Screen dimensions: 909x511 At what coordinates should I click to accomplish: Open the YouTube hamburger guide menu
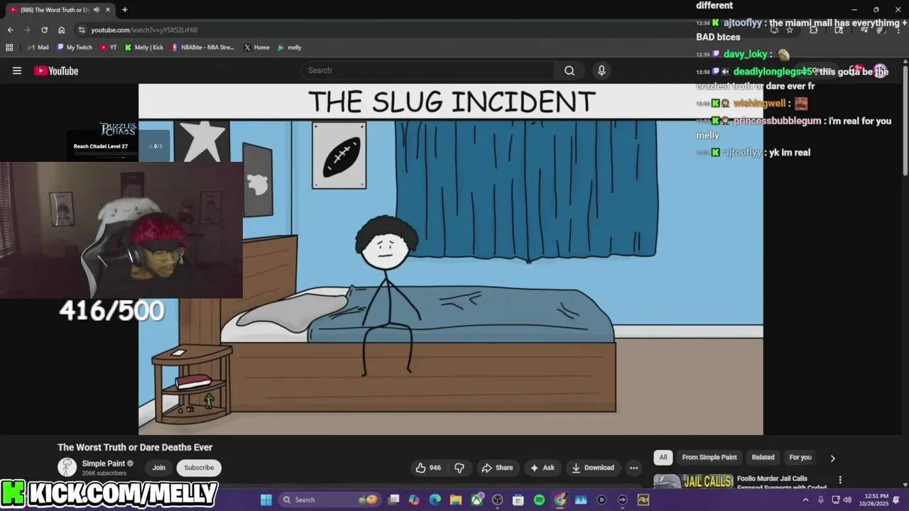pyautogui.click(x=17, y=70)
